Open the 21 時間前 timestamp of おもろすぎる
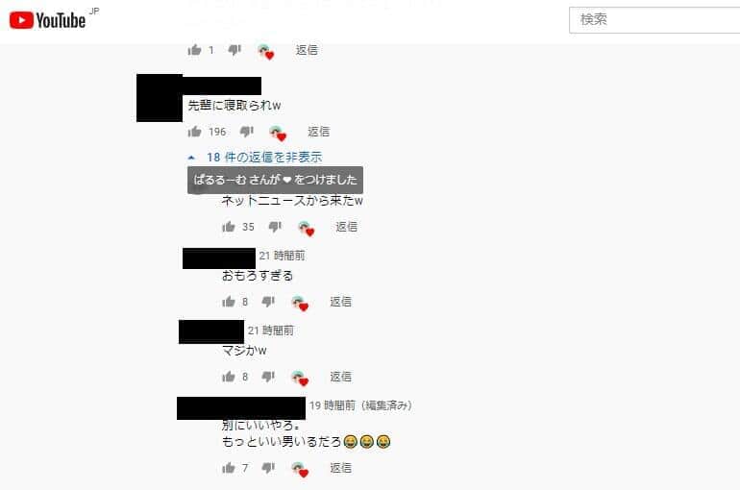The height and width of the screenshot is (490, 740). tap(282, 256)
